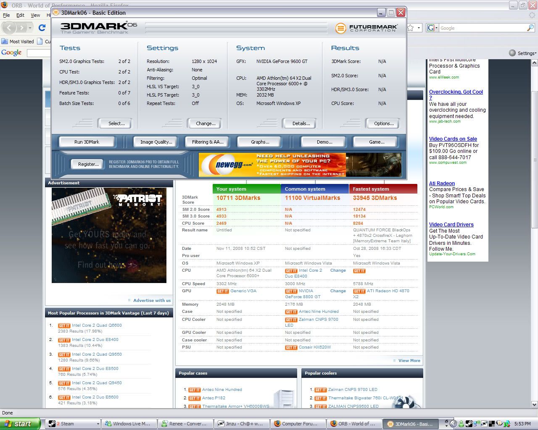This screenshot has width=538, height=430.
Task: Click the Change link in the CPU row
Action: pyautogui.click(x=338, y=270)
